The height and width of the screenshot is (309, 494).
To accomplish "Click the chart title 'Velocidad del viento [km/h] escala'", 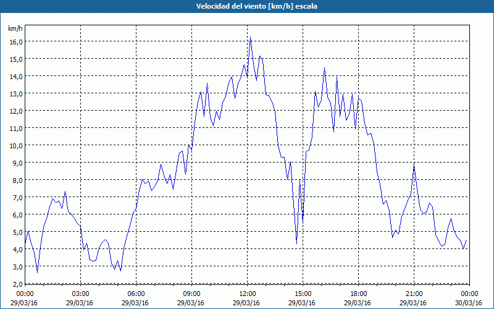I will 256,6.
